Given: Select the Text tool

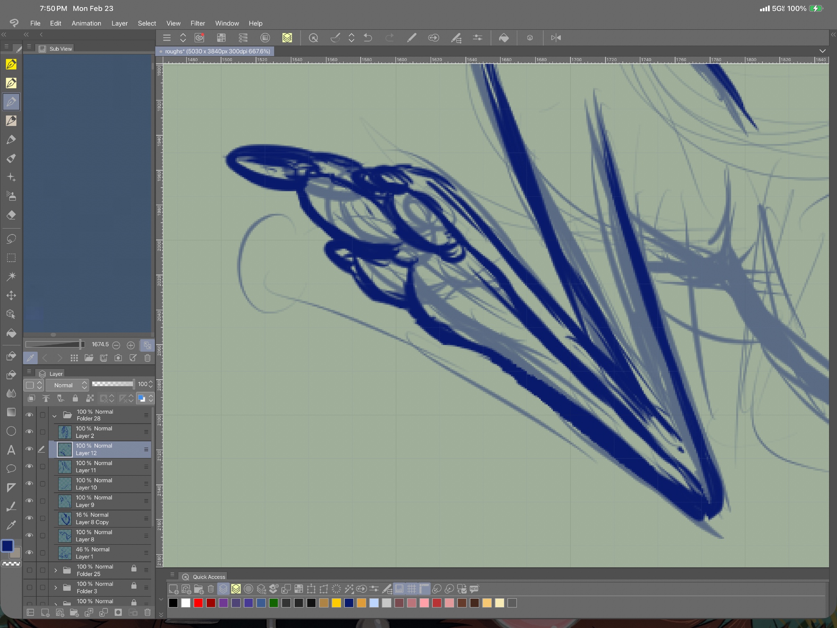Looking at the screenshot, I should tap(11, 450).
